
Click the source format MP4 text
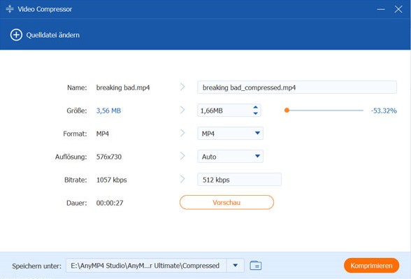(x=103, y=134)
